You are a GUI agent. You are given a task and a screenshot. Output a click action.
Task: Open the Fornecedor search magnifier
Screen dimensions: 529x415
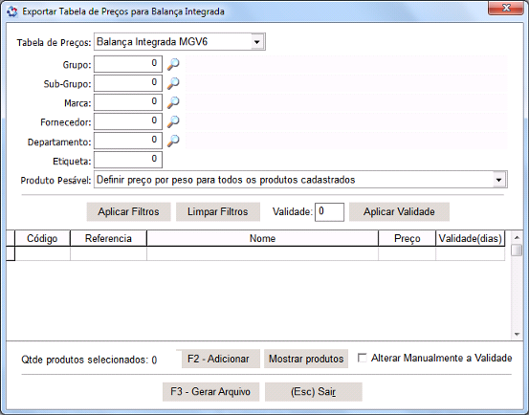coord(173,121)
